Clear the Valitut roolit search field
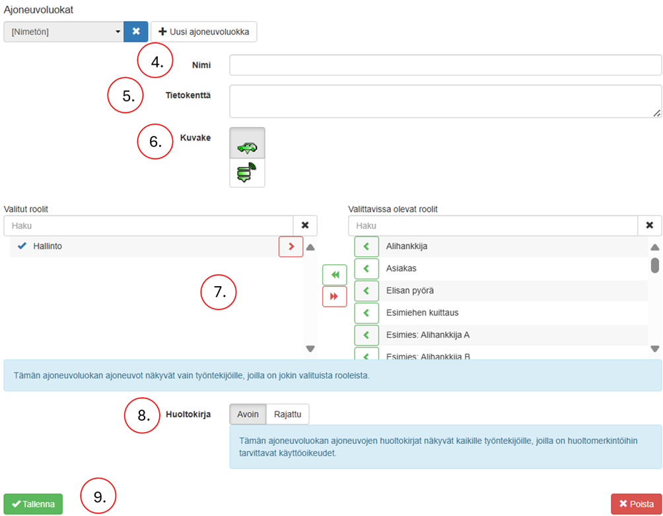The image size is (663, 516). [304, 225]
